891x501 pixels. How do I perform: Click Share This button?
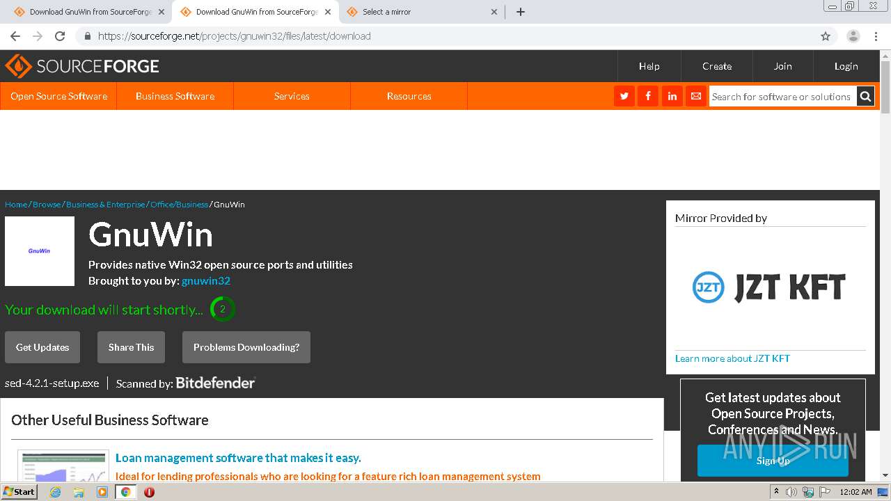(131, 347)
